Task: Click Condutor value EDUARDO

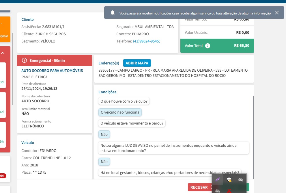Action: (x=48, y=151)
